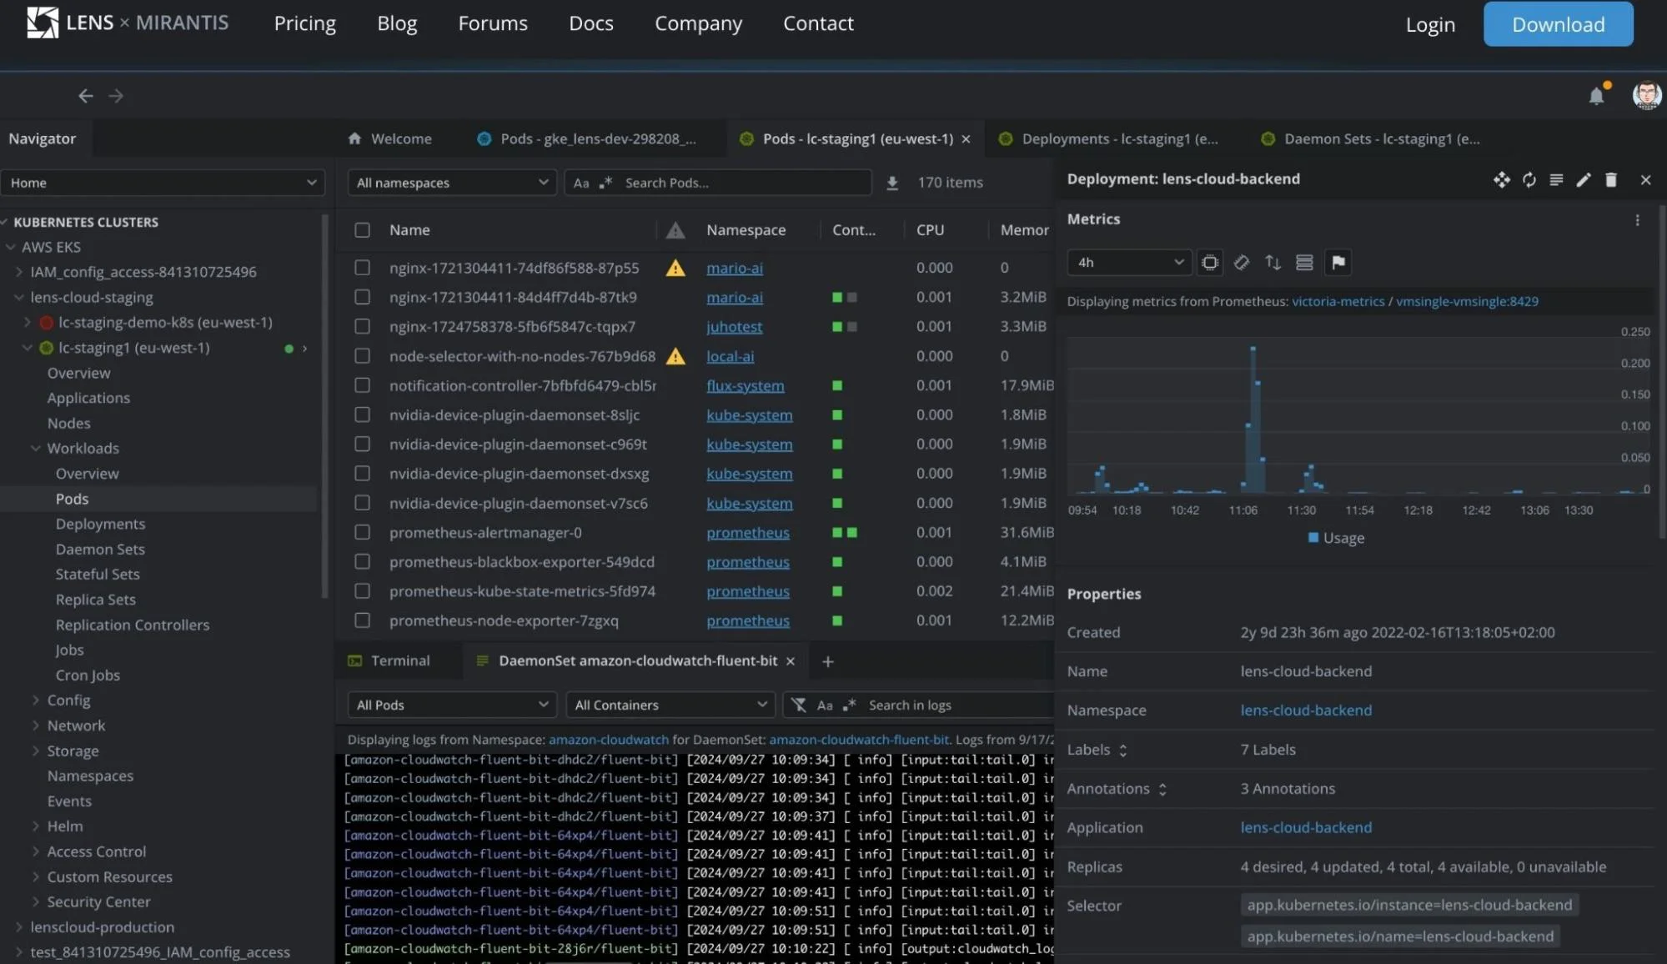Edit the deployment with pencil icon

click(x=1583, y=179)
